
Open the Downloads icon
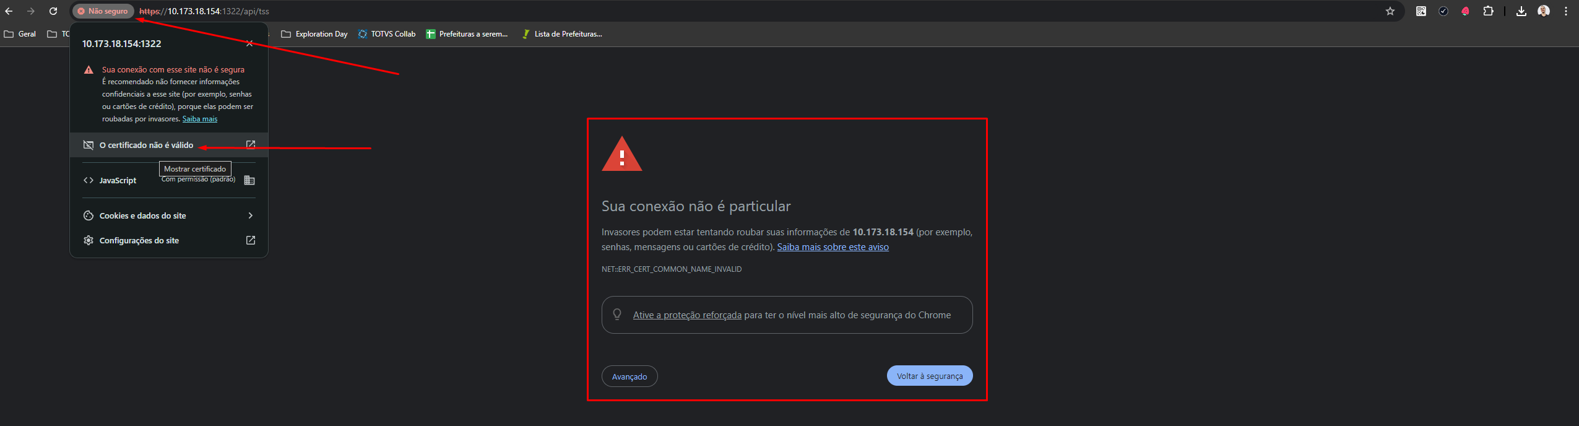tap(1521, 11)
